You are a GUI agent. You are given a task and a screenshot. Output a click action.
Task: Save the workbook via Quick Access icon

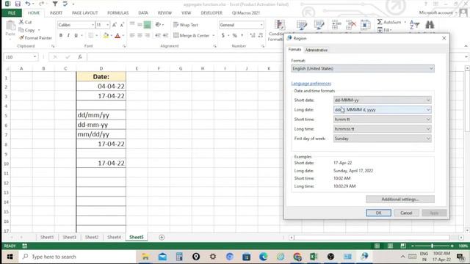[x=18, y=4]
